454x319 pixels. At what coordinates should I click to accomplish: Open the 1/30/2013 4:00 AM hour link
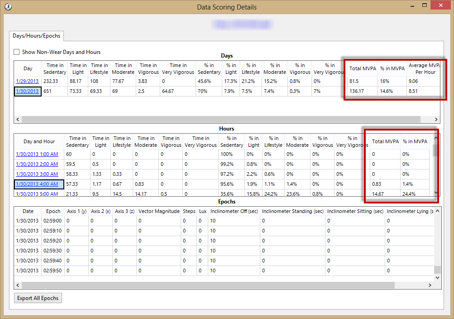37,184
